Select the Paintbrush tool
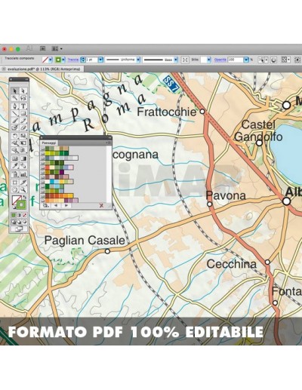 pyautogui.click(x=15, y=121)
